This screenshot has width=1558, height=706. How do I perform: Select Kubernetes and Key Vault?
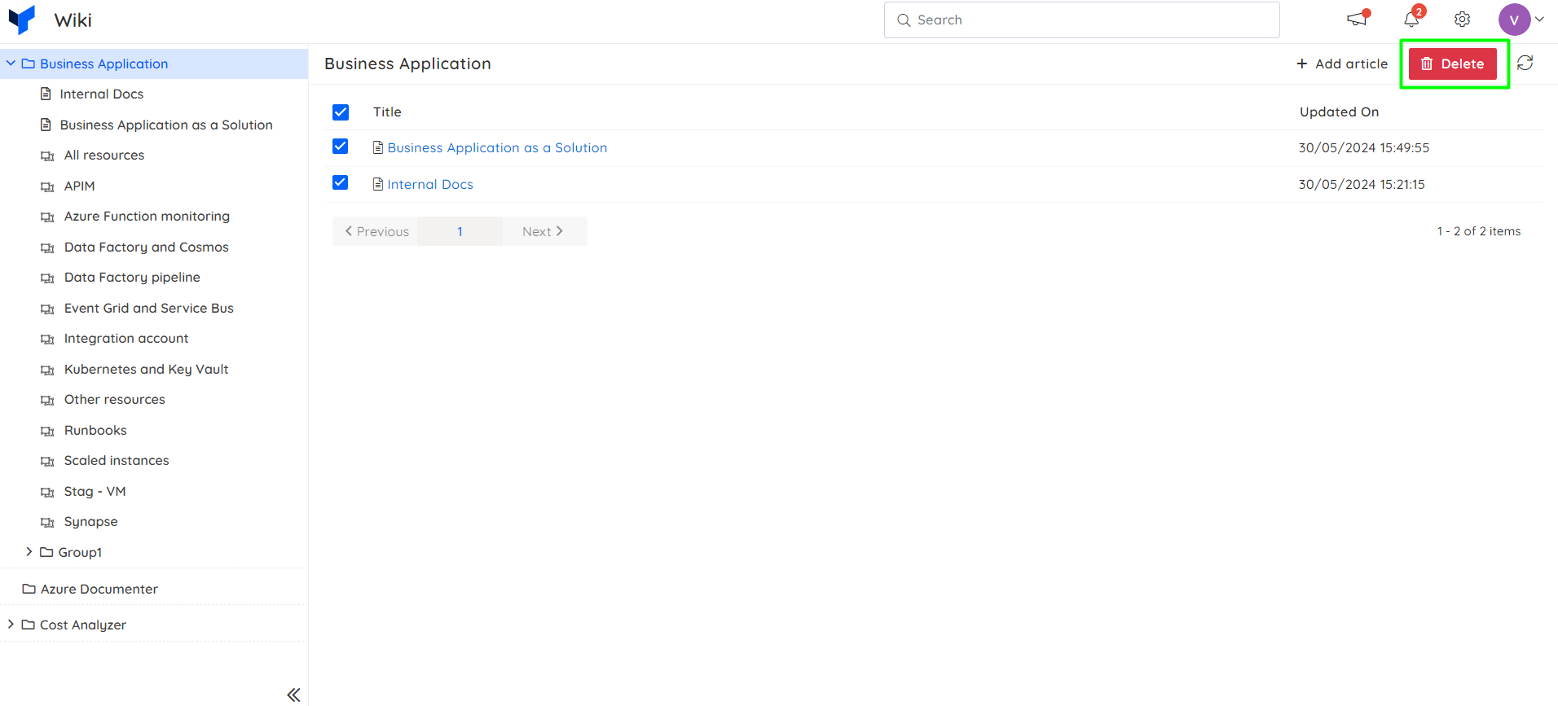(x=146, y=369)
